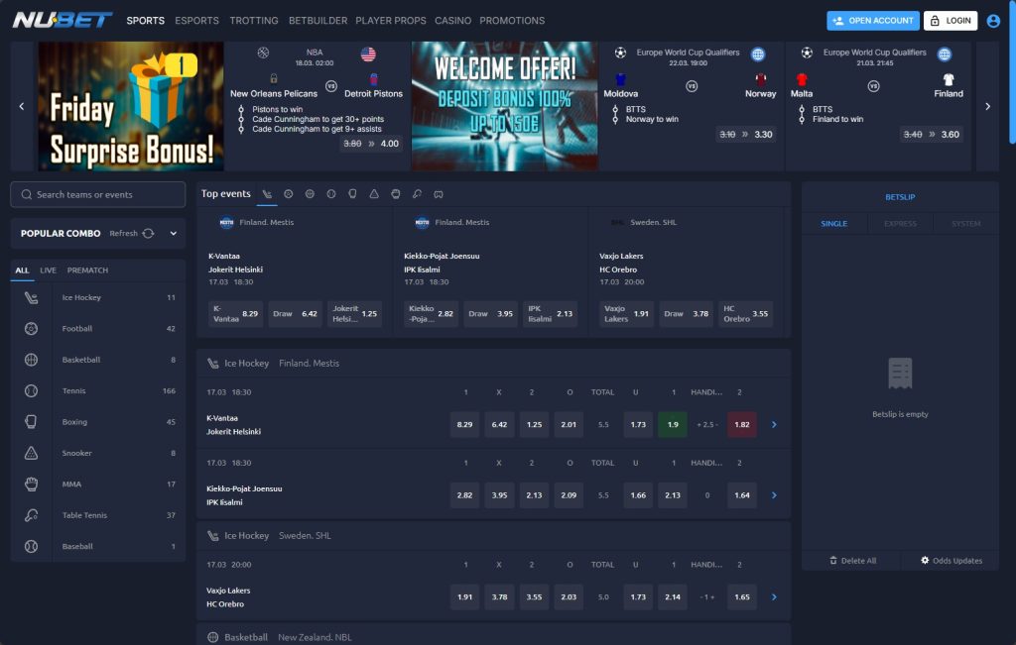The image size is (1016, 645).
Task: Open the Odds Updates settings gear
Action: tap(925, 560)
